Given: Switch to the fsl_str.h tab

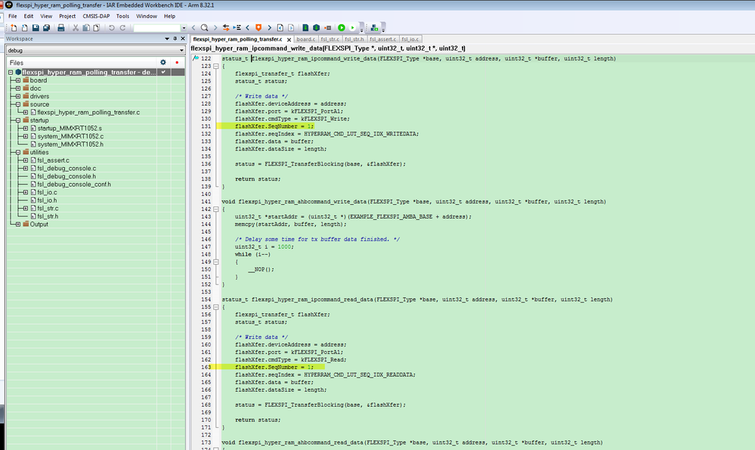Looking at the screenshot, I should (x=354, y=39).
